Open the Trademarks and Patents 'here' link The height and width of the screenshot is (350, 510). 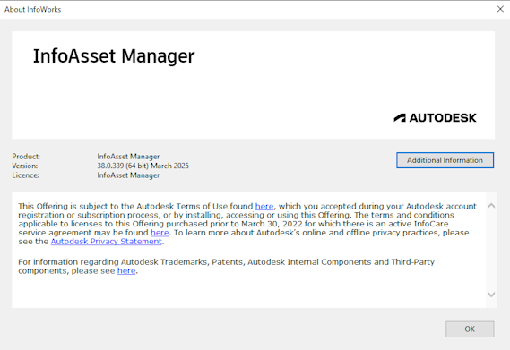click(126, 271)
